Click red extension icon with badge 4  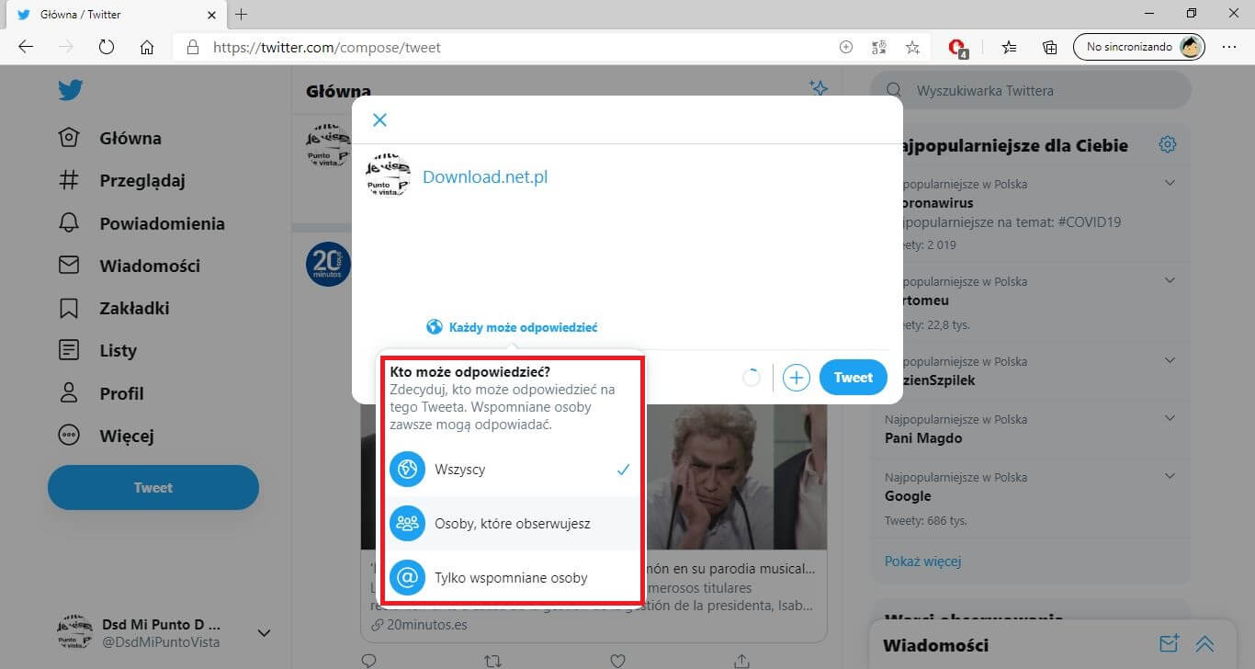click(x=958, y=48)
